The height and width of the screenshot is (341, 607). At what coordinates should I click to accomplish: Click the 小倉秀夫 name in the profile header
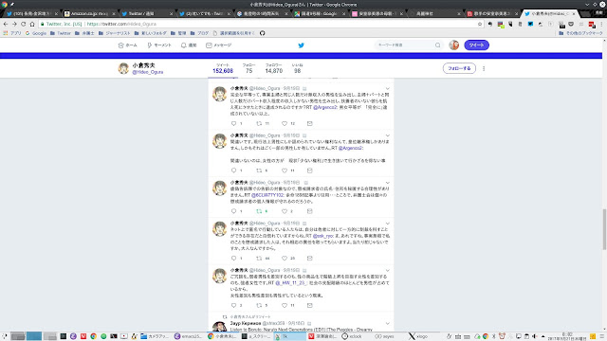pyautogui.click(x=143, y=65)
